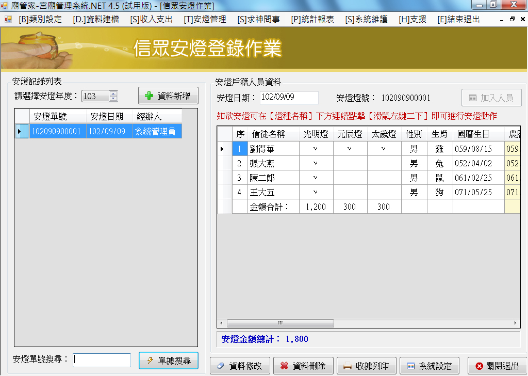Click the 經辦人 cell 系統管理員
Viewport: 528px width, 376px height.
(x=157, y=131)
